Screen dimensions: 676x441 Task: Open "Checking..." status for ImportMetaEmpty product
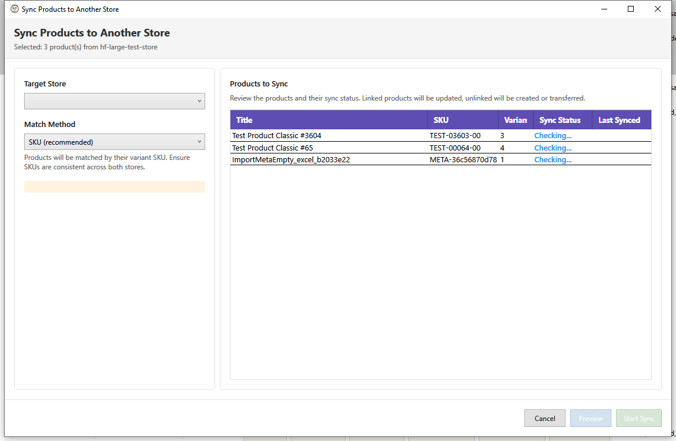(553, 159)
